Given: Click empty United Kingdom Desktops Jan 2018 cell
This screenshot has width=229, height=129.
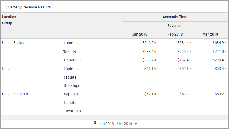Looking at the screenshot, I should point(140,111).
